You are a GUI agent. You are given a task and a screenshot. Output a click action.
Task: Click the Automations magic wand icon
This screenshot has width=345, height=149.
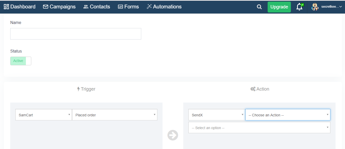click(149, 7)
